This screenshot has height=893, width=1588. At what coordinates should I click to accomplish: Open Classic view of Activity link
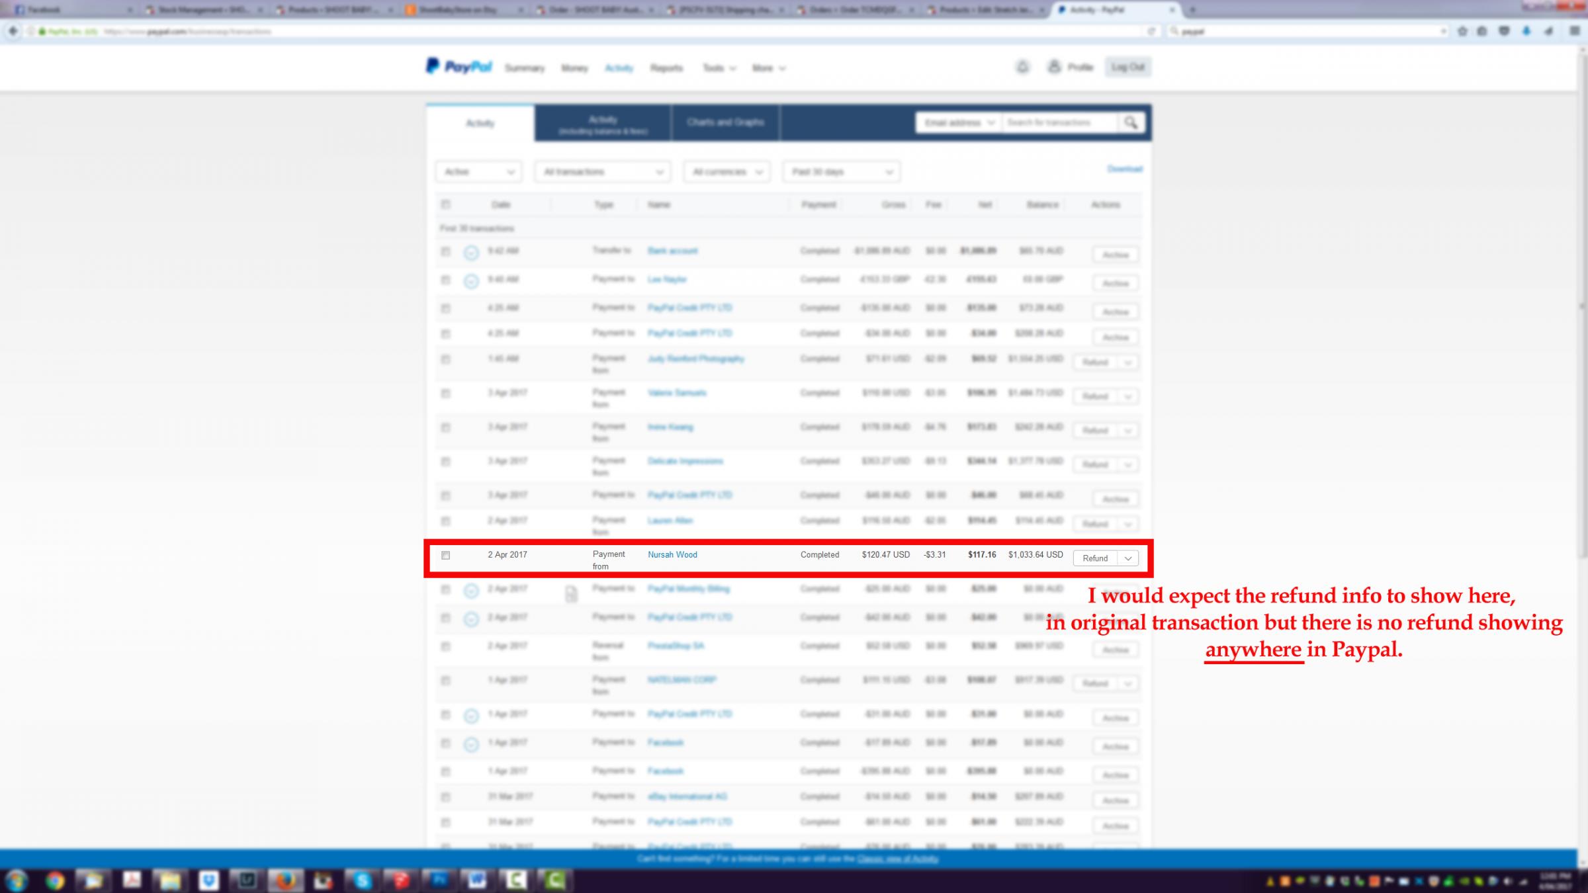pos(898,859)
